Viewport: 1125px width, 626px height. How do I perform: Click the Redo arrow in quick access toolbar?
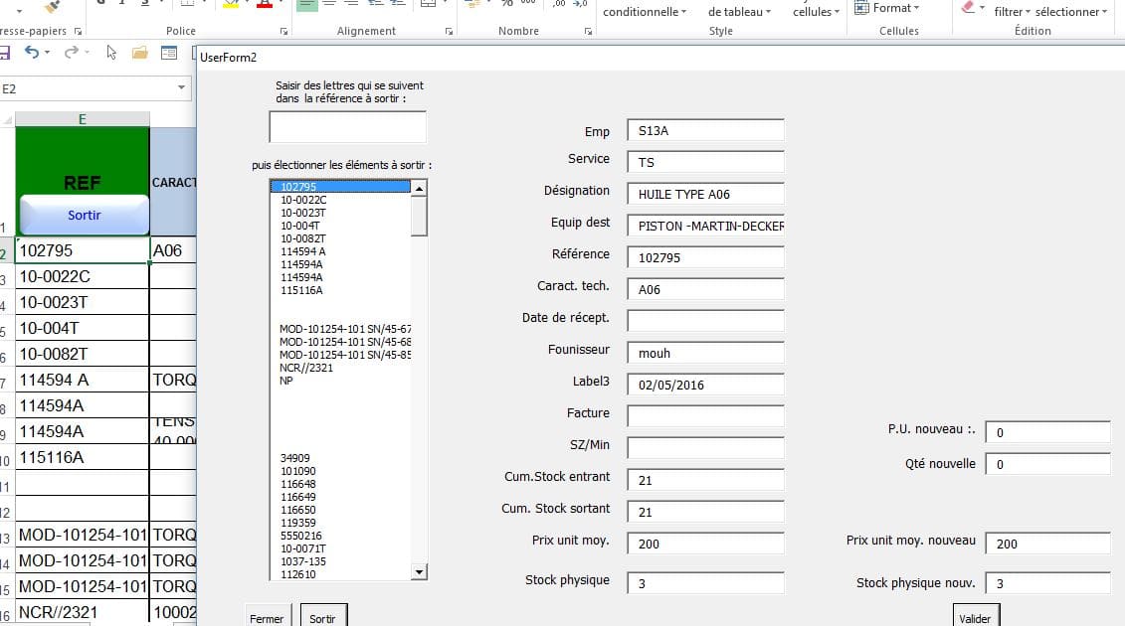(71, 53)
